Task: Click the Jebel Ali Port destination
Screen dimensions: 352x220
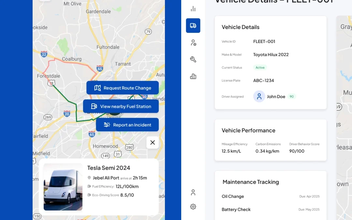Action: [106, 178]
